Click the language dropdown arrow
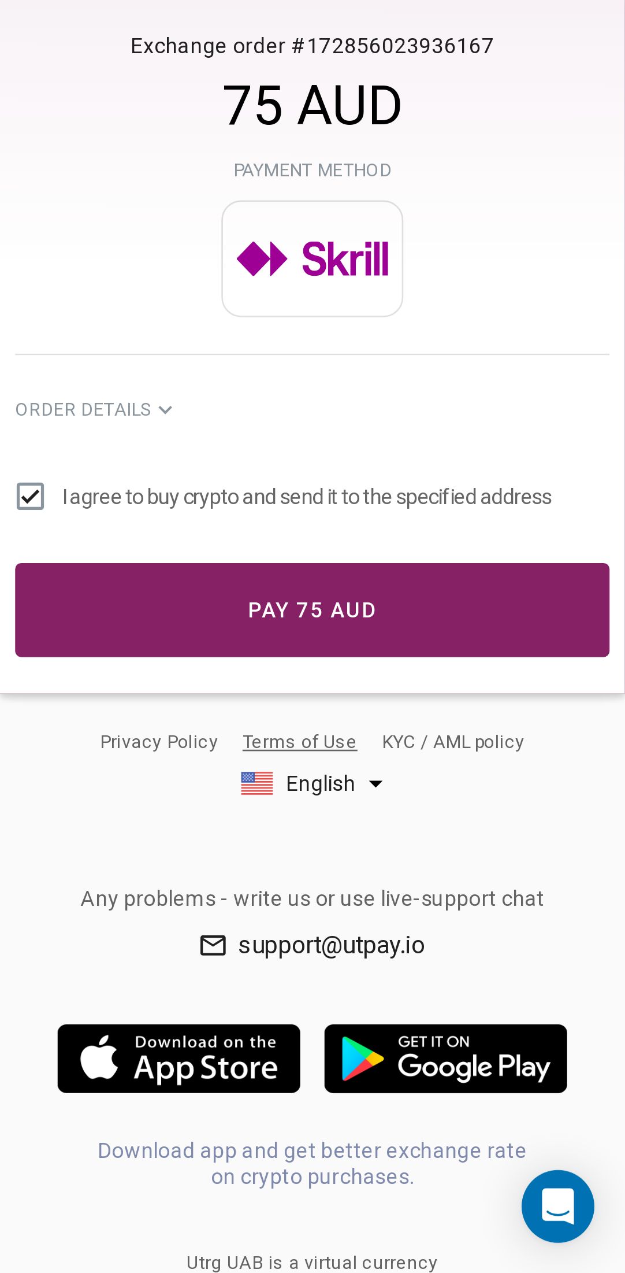The height and width of the screenshot is (1273, 625). point(375,784)
